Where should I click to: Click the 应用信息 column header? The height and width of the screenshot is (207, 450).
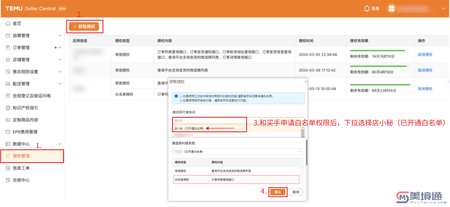point(80,41)
